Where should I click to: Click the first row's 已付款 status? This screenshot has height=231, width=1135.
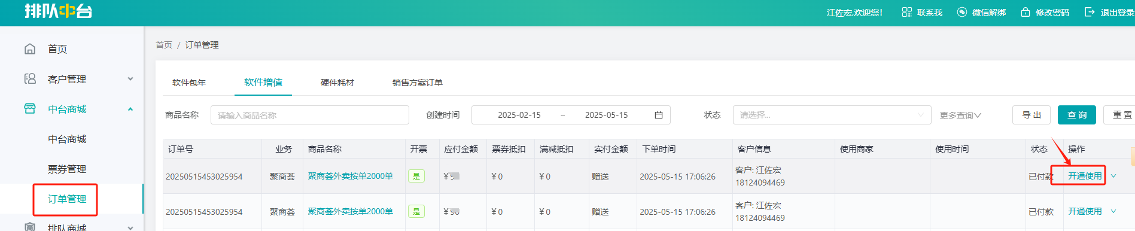tap(1040, 177)
